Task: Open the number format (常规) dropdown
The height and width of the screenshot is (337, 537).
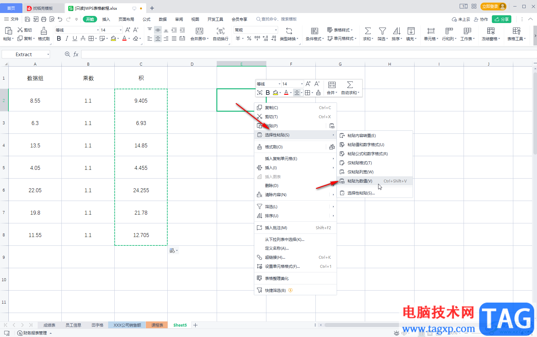Action: coord(276,30)
